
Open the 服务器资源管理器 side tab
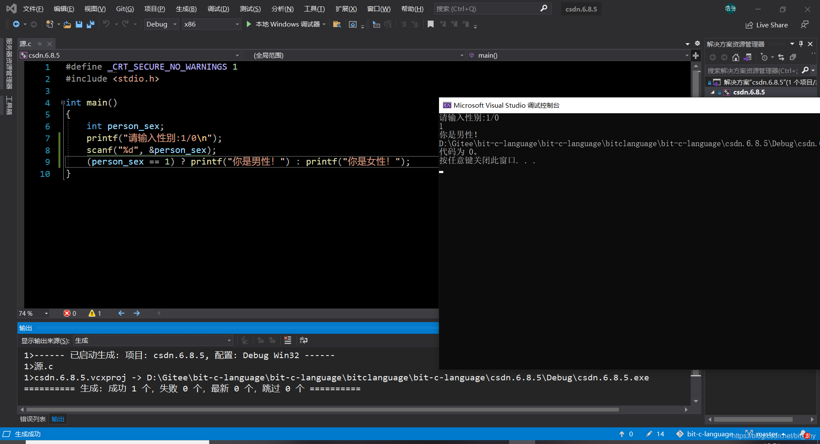[9, 64]
